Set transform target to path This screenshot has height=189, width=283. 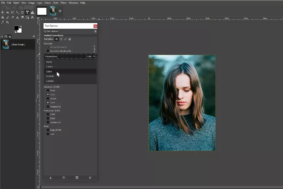[65, 39]
